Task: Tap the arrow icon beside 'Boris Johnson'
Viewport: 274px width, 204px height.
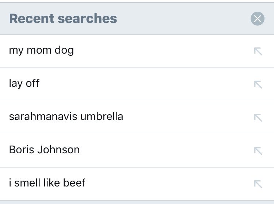Action: tap(258, 151)
